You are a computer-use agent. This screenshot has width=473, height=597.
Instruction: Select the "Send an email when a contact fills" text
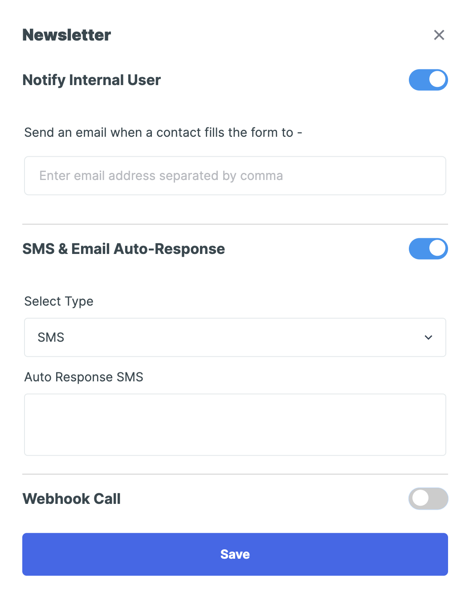coord(163,133)
